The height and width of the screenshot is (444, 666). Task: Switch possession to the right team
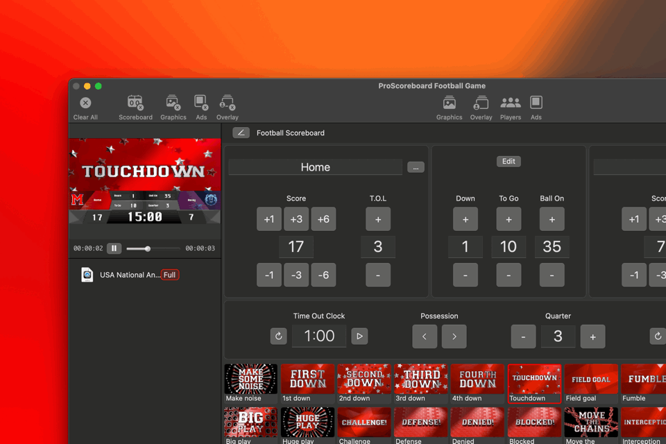pos(454,336)
